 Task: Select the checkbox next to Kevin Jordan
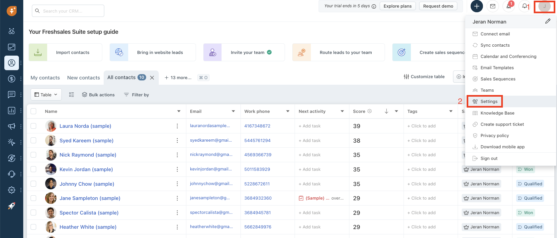click(x=33, y=169)
